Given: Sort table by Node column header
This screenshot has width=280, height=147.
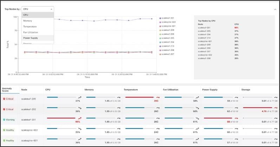Looking at the screenshot, I should pos(24,89).
